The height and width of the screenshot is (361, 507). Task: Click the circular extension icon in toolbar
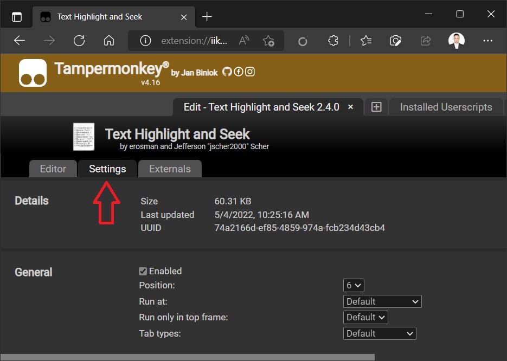(x=303, y=41)
